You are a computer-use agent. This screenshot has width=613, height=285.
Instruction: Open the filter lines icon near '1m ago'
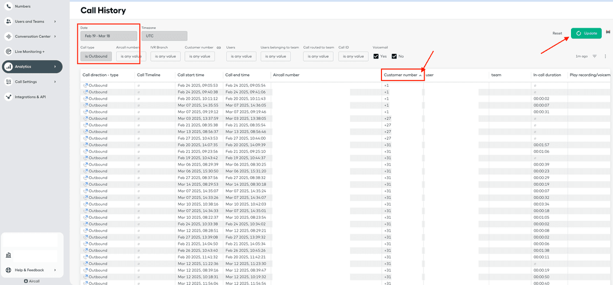click(595, 56)
